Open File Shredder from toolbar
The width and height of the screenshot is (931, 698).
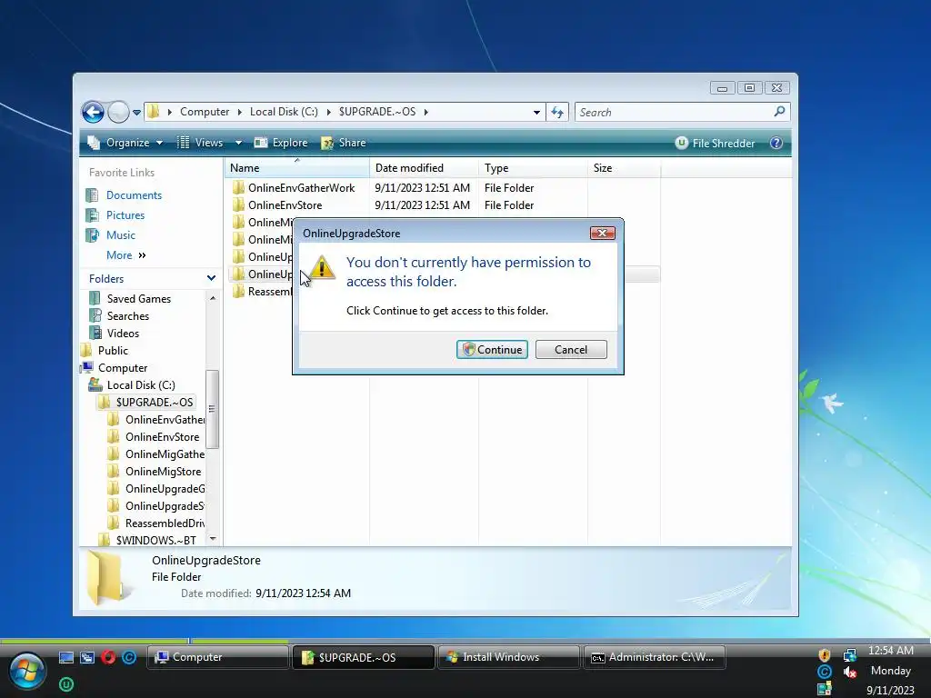pos(715,143)
